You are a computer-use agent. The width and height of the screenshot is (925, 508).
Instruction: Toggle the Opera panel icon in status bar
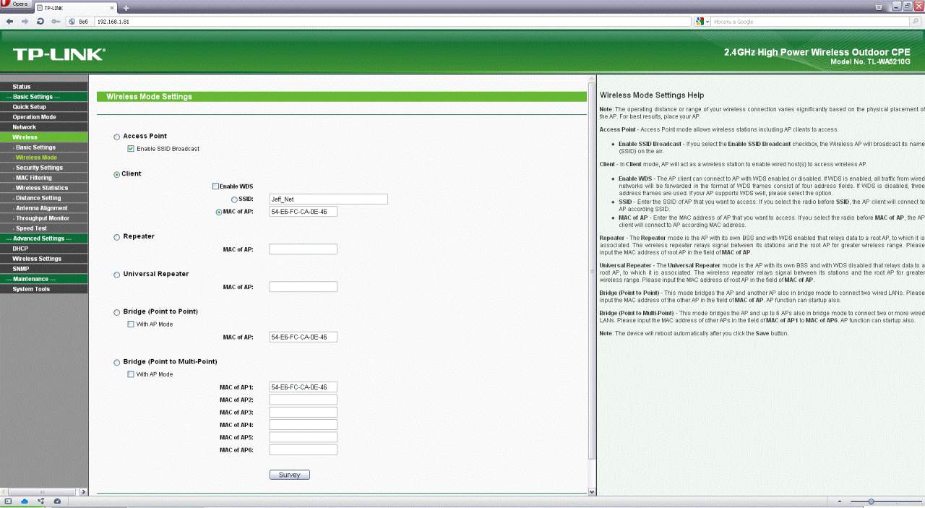coord(8,501)
